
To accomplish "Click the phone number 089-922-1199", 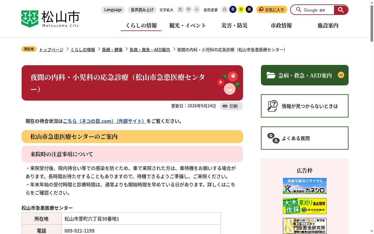I will pyautogui.click(x=79, y=231).
